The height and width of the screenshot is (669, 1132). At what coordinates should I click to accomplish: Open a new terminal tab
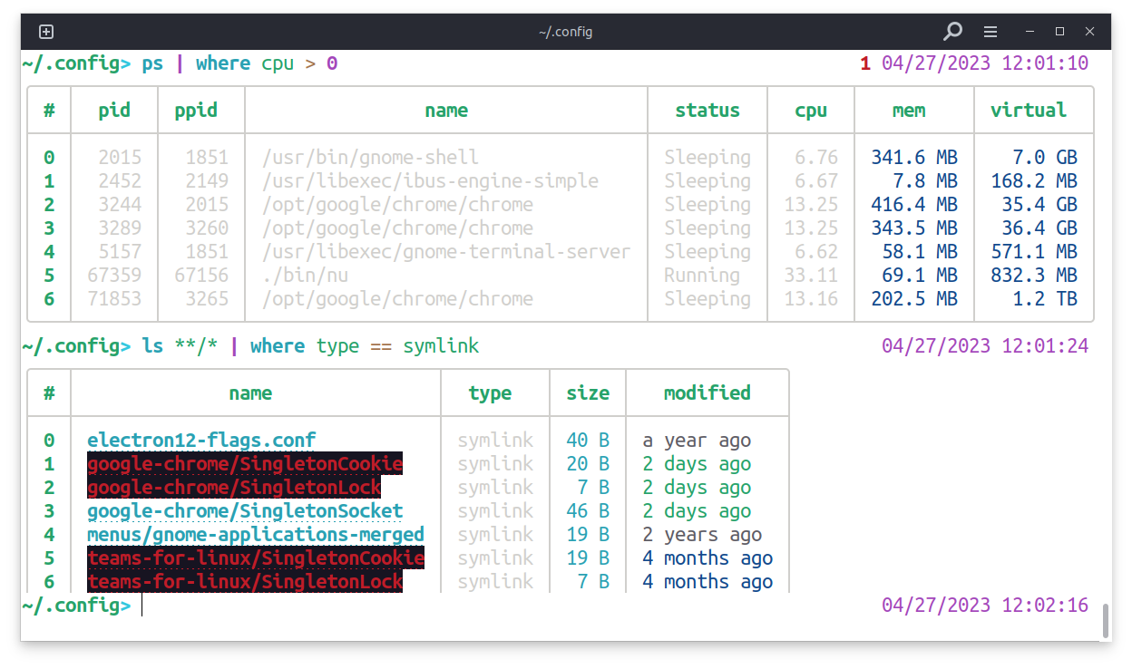[x=46, y=32]
